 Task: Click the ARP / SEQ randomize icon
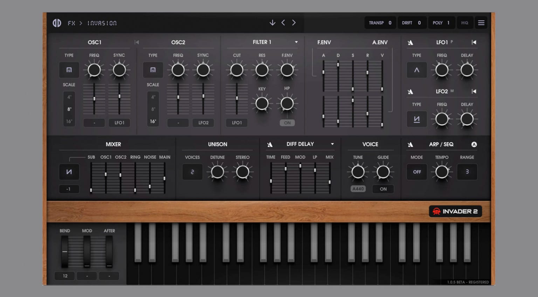411,145
